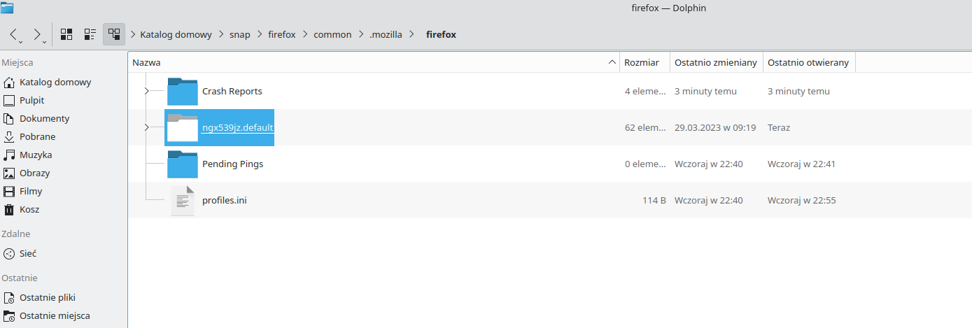This screenshot has height=328, width=972.
Task: Navigate to the non-bold firefox breadcrumb after snap
Action: [x=282, y=34]
